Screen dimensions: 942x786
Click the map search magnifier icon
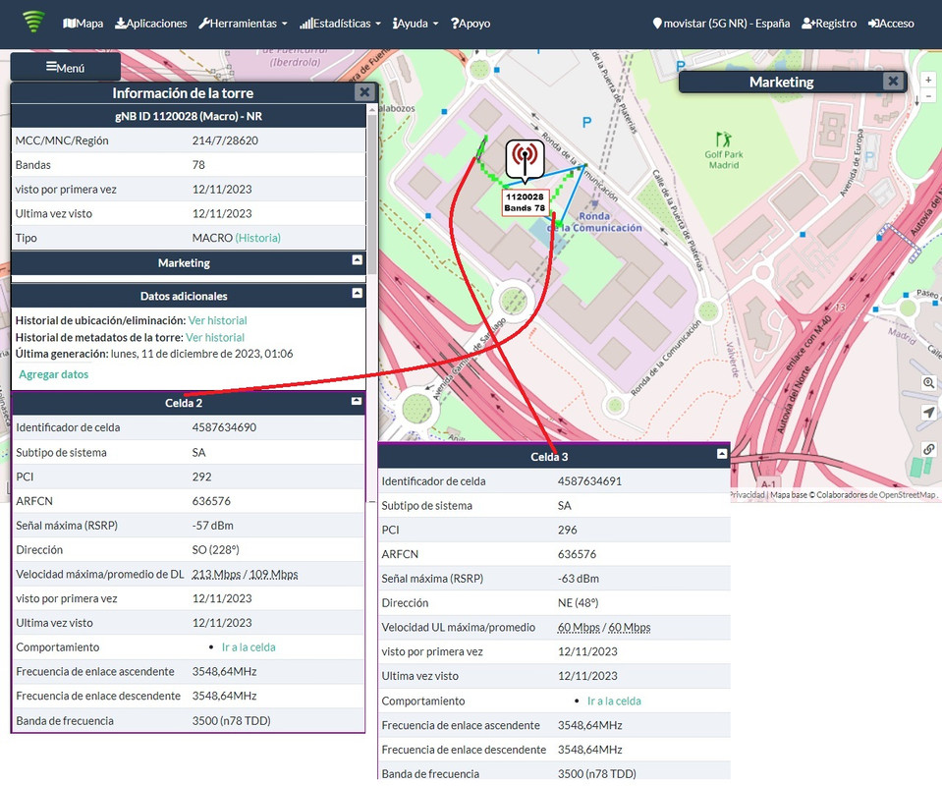point(929,383)
